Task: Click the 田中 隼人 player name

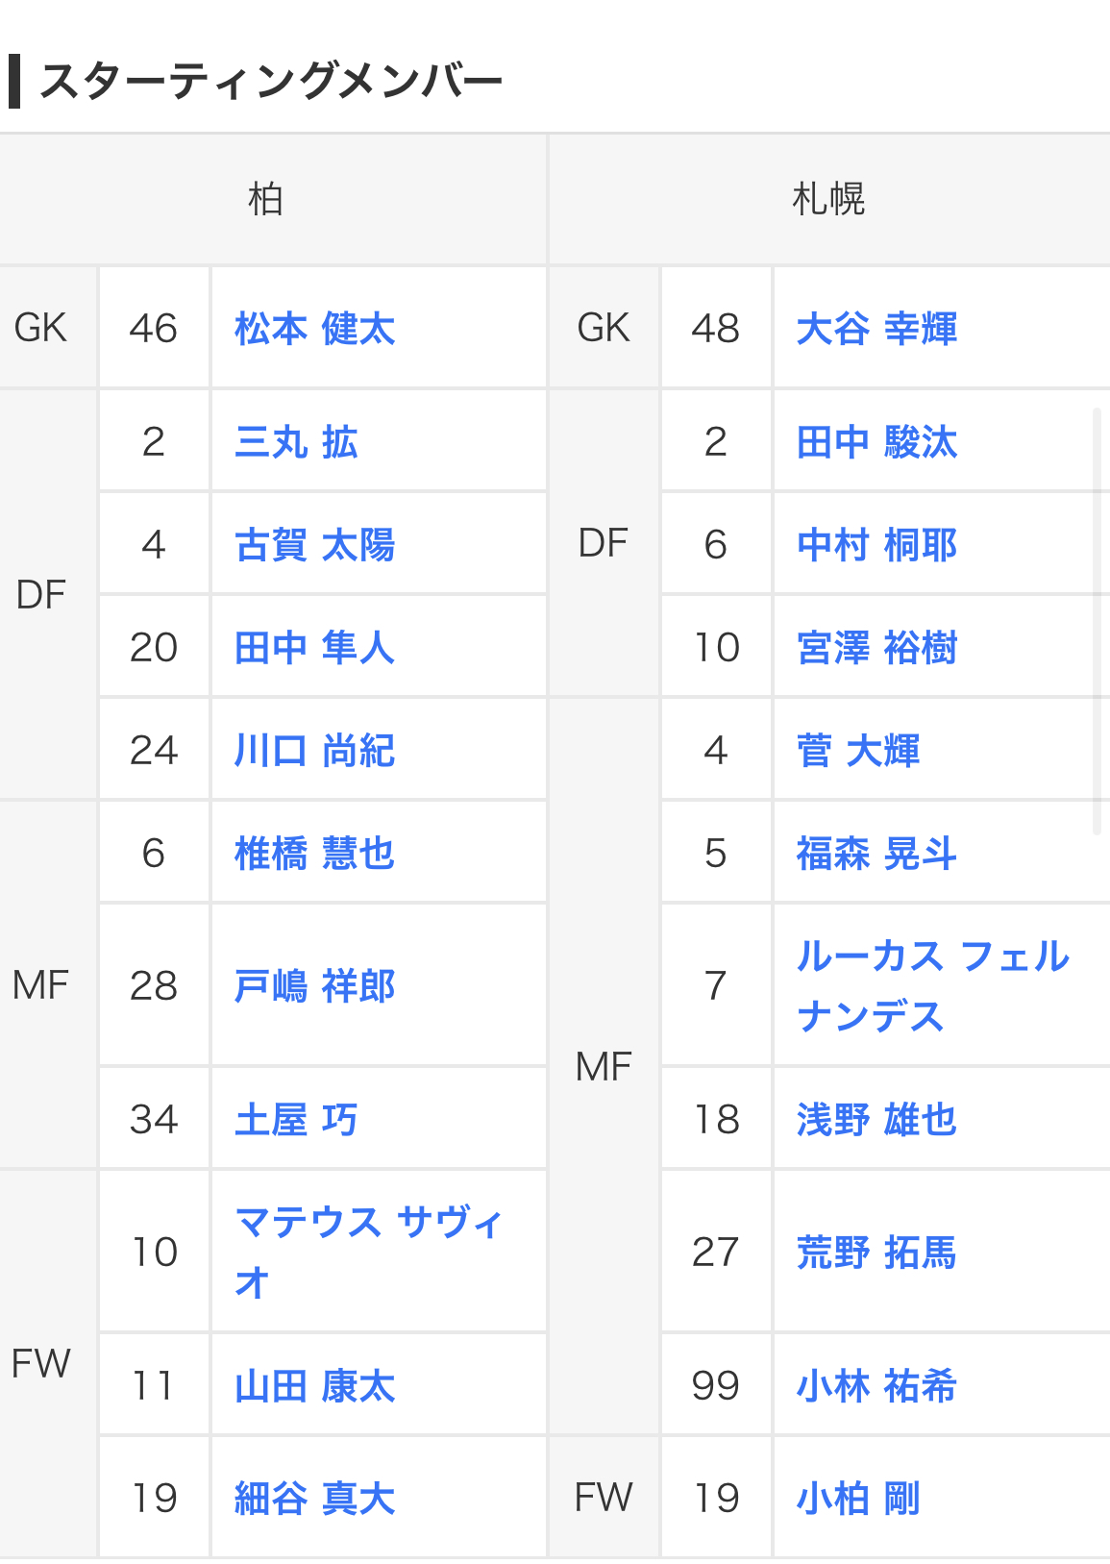Action: 315,648
